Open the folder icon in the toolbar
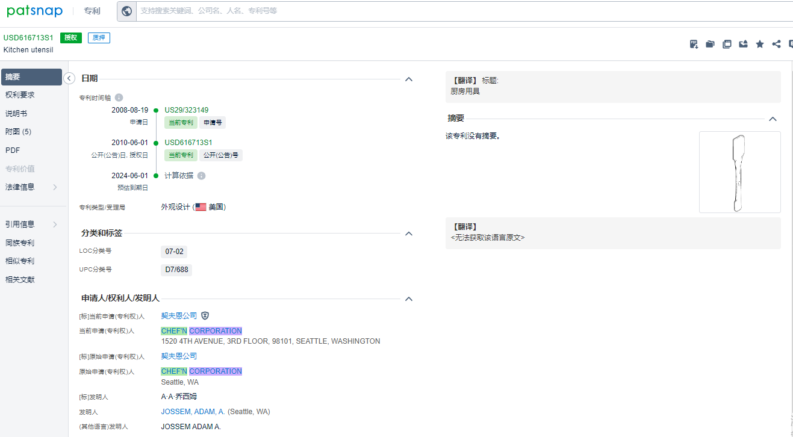Screen dimensions: 793x437 tap(710, 44)
